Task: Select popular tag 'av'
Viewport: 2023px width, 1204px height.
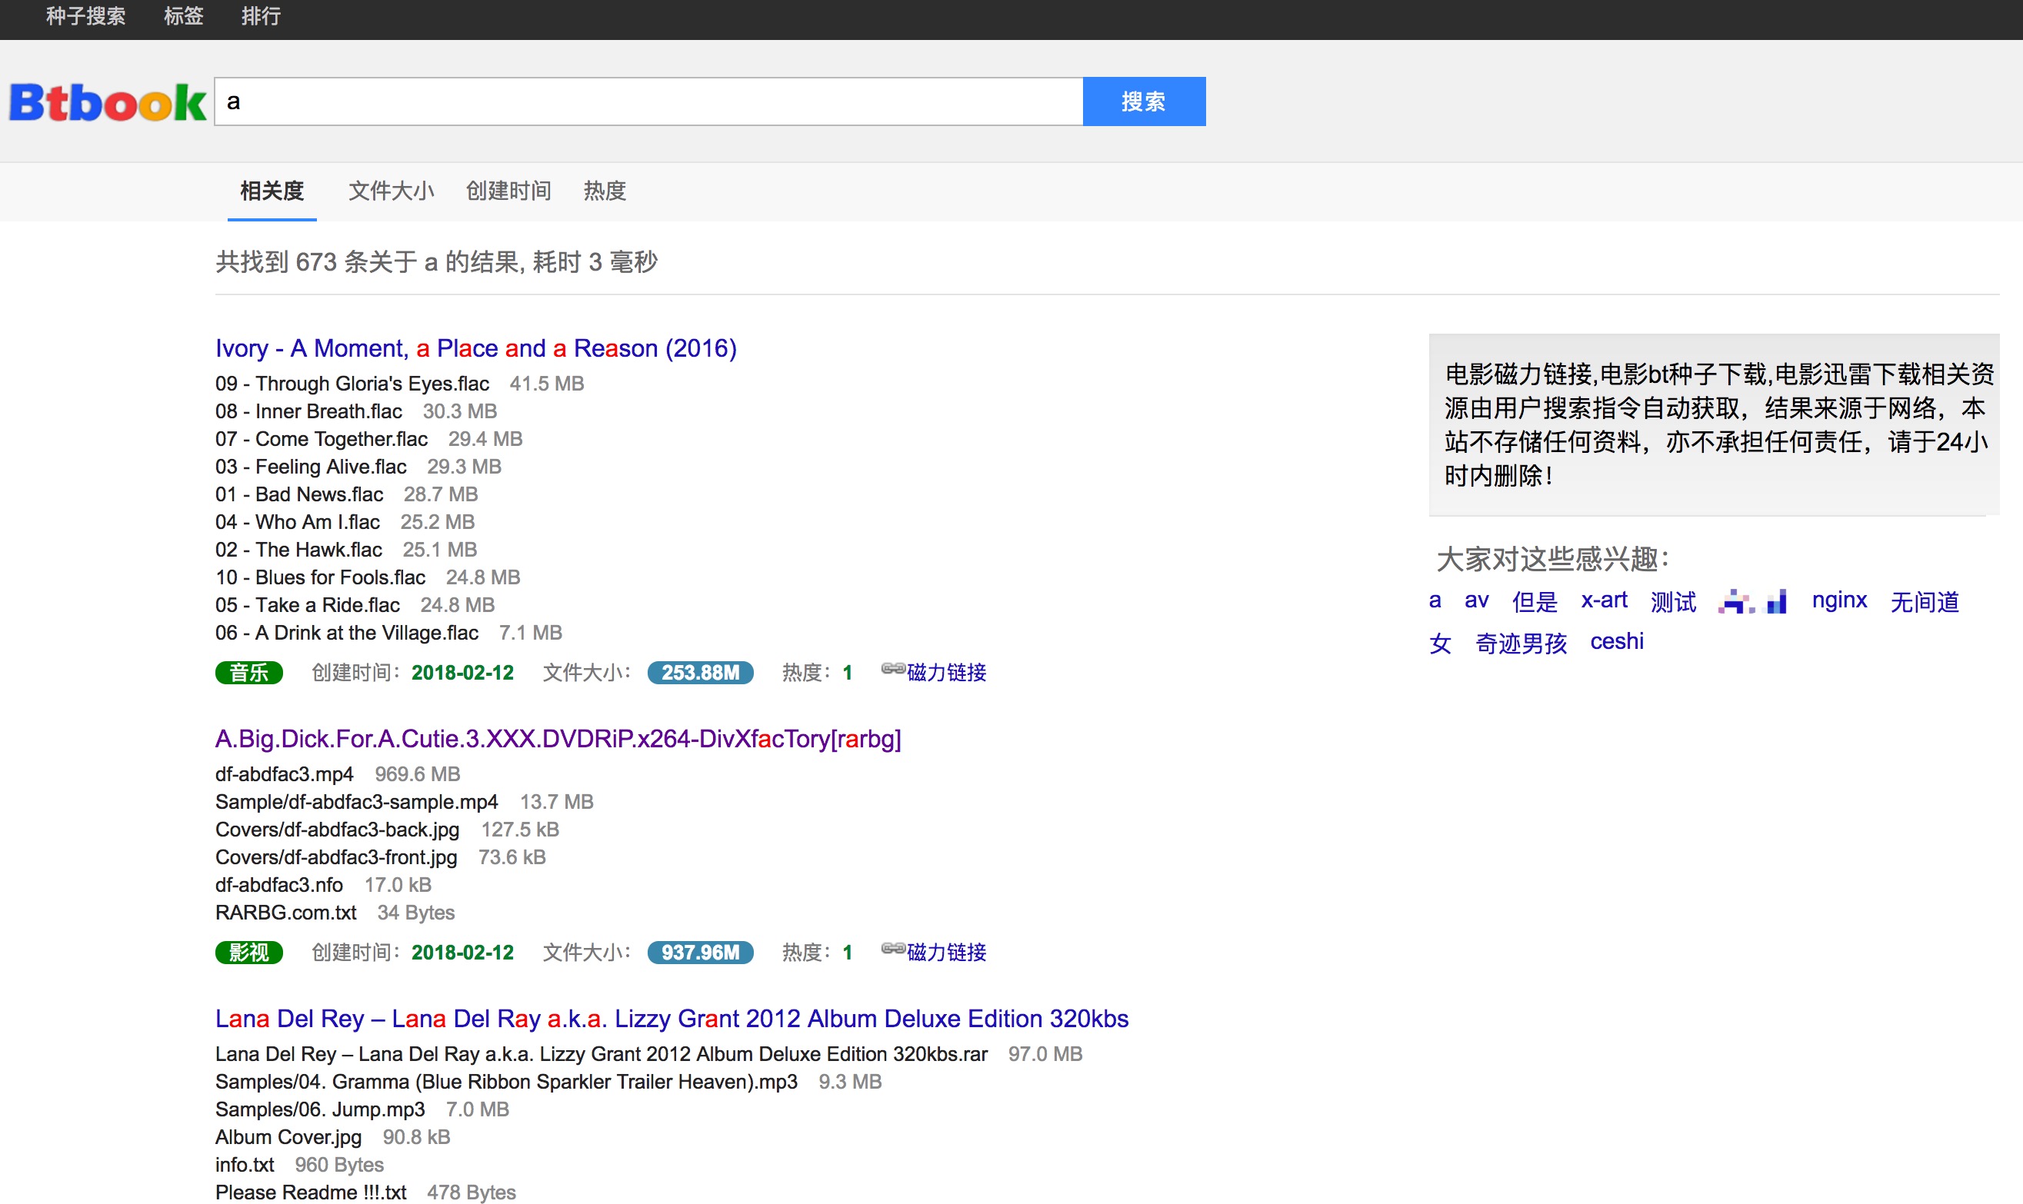Action: (1476, 600)
